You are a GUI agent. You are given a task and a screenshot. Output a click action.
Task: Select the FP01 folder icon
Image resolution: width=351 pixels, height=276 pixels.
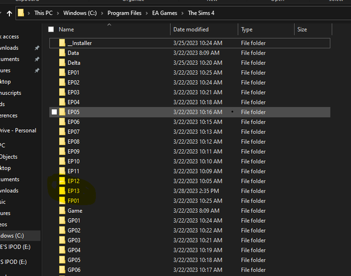pyautogui.click(x=62, y=201)
